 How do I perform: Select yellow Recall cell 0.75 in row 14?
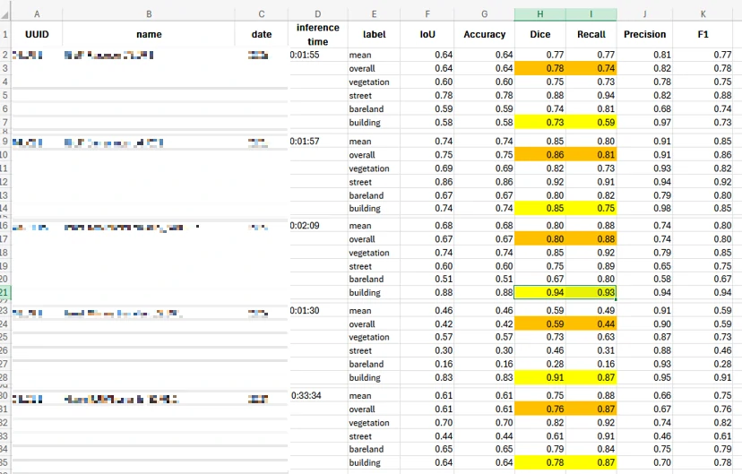point(591,208)
